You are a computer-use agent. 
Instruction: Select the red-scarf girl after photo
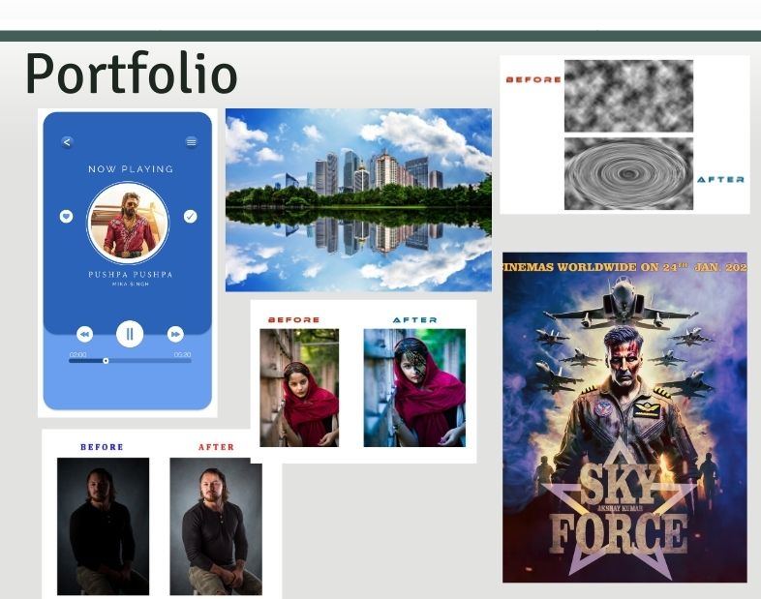click(414, 387)
